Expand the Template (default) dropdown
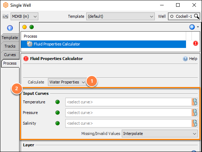The height and width of the screenshot is (152, 202). pos(120,16)
